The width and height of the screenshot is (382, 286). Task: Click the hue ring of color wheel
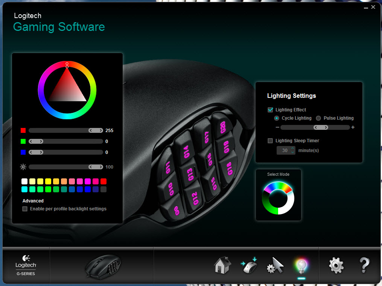(x=94, y=90)
